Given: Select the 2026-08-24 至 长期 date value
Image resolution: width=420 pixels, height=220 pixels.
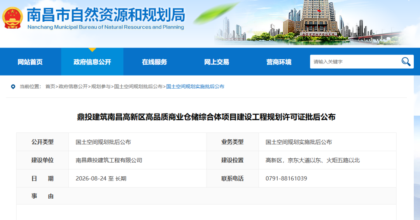Looking at the screenshot, I should [x=101, y=179].
